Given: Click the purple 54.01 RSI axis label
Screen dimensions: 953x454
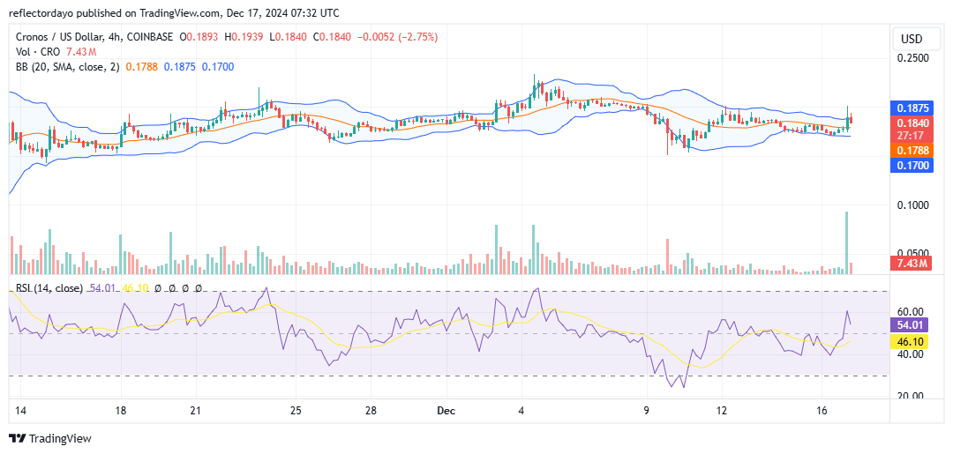Looking at the screenshot, I should [x=911, y=324].
